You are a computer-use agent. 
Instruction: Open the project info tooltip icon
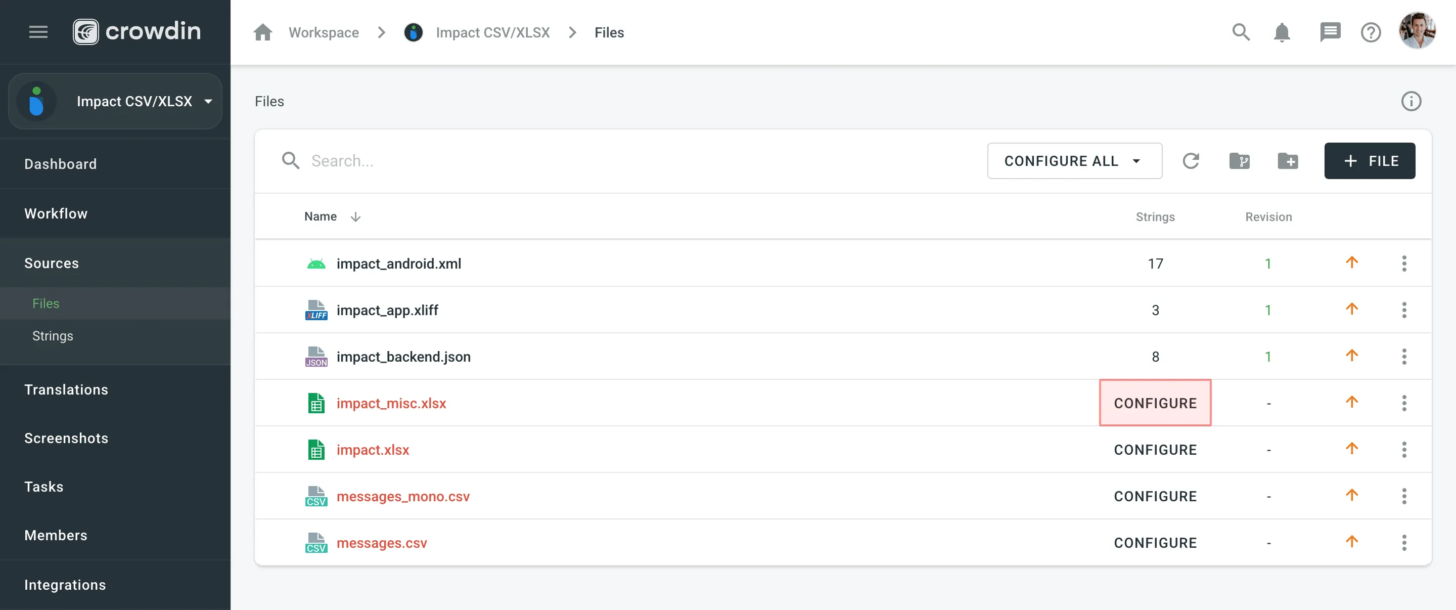1411,101
